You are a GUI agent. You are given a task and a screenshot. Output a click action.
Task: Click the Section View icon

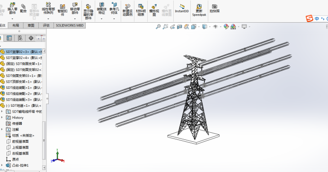click(179, 27)
